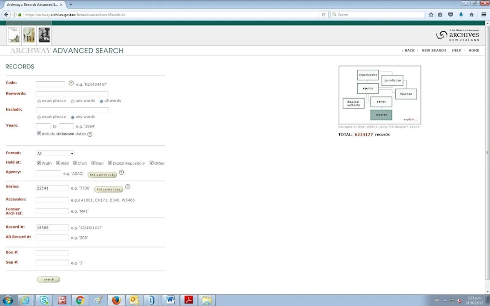Click the Keywords input field
This screenshot has height=306, width=490.
pos(72,94)
